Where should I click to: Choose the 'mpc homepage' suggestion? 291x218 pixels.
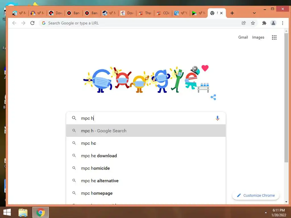tap(146, 193)
